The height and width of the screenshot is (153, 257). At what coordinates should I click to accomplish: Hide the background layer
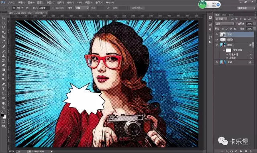tap(217, 62)
